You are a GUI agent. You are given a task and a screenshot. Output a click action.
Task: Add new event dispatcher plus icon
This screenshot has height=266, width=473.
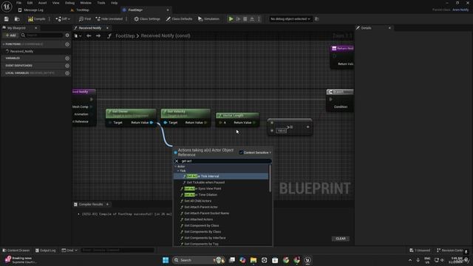[67, 66]
